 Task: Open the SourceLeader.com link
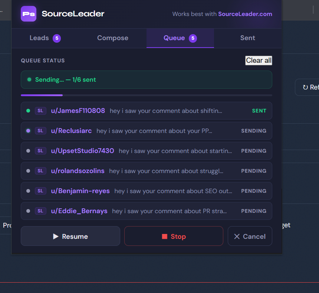245,14
